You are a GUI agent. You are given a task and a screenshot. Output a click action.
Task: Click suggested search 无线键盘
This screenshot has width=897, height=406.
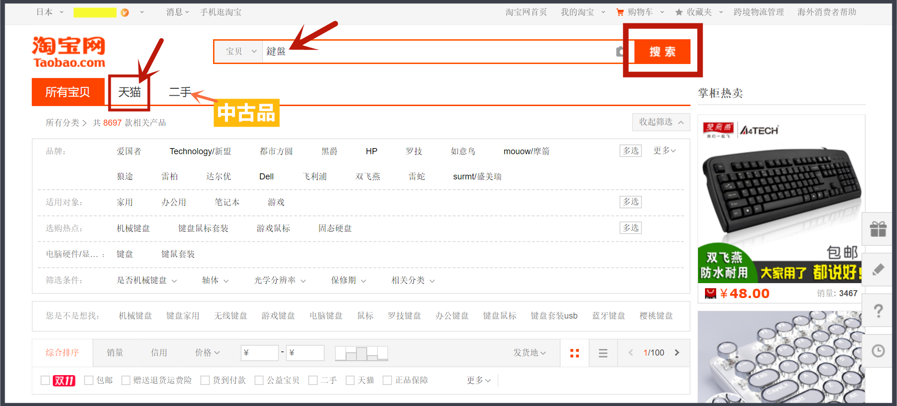230,316
